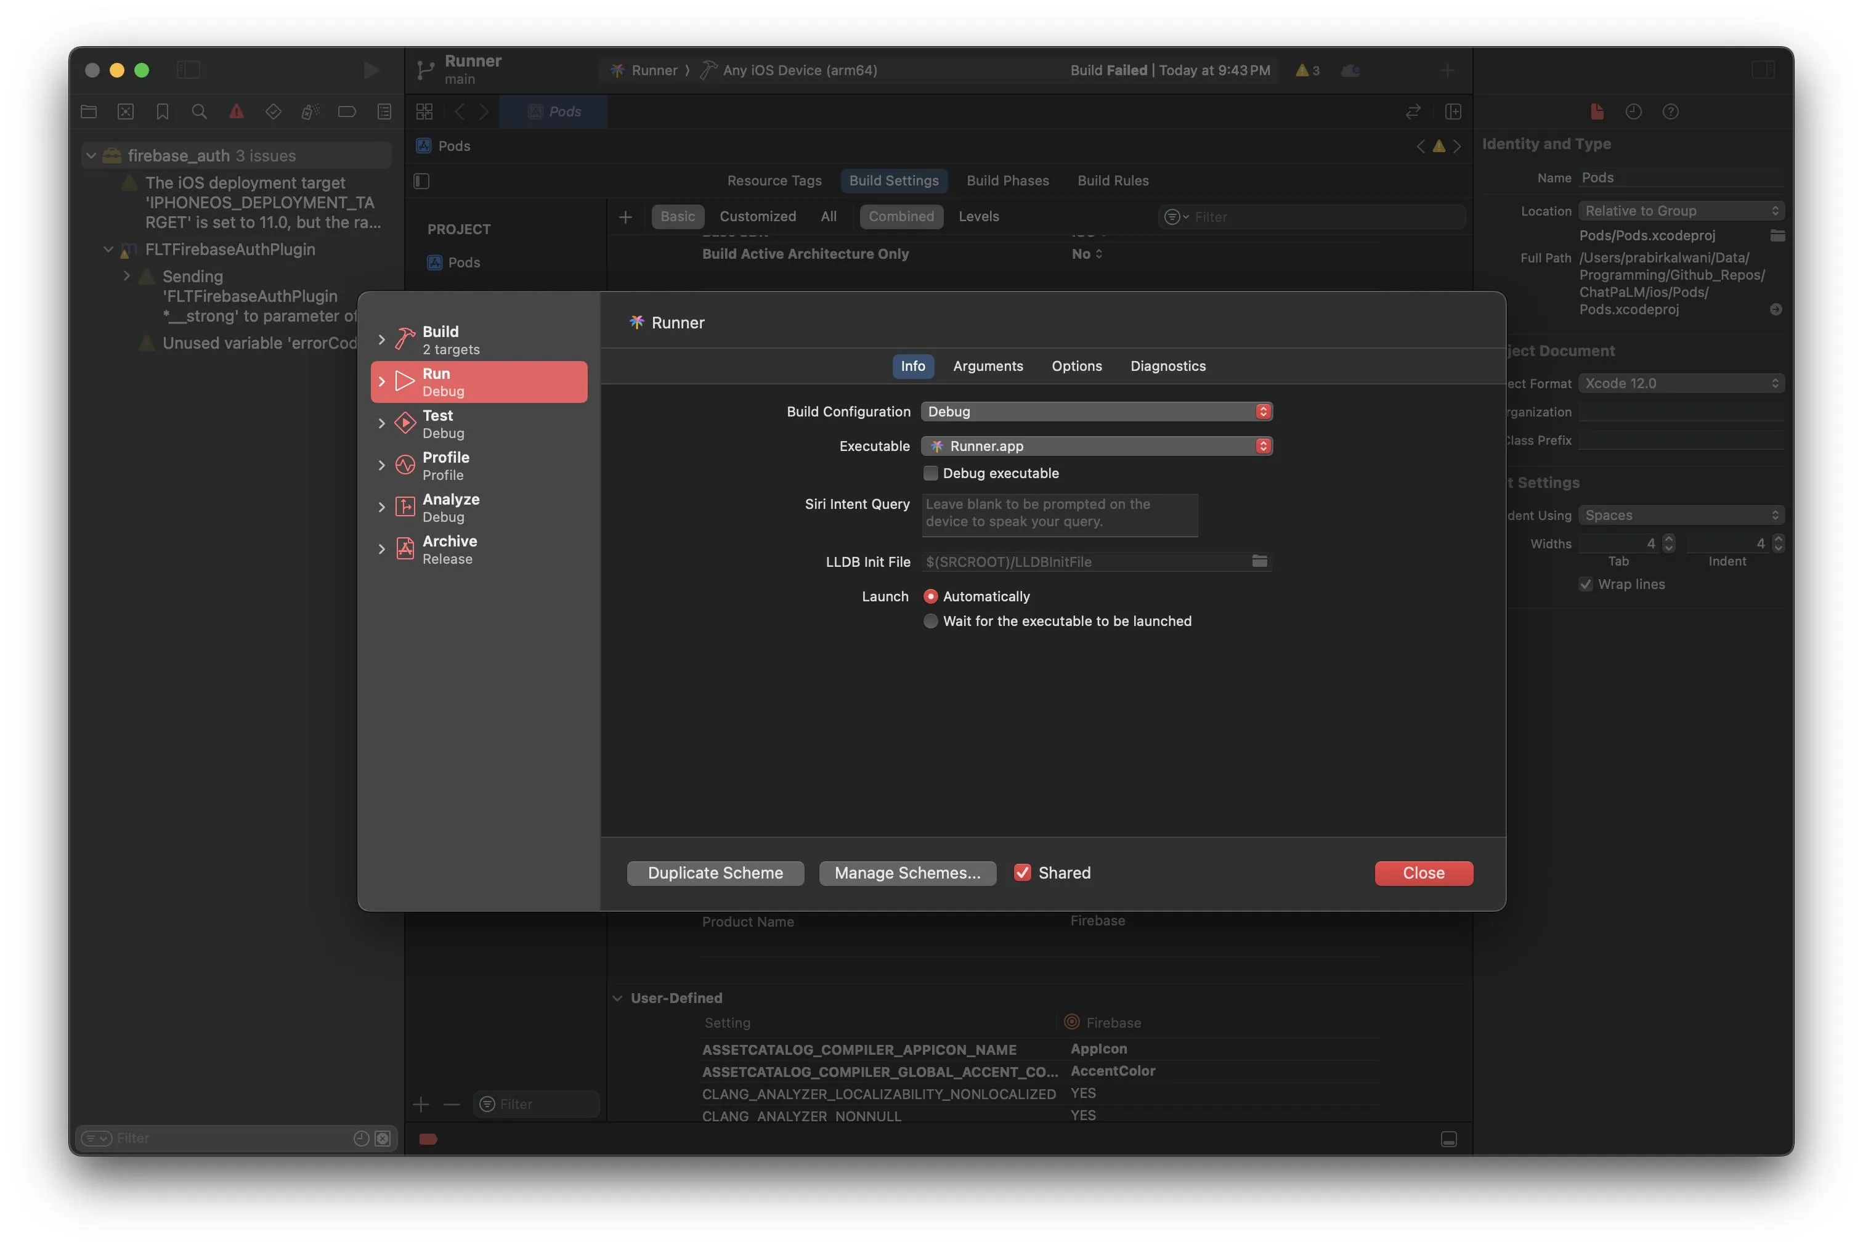Toggle the Shared scheme checkbox
1863x1247 pixels.
point(1023,872)
